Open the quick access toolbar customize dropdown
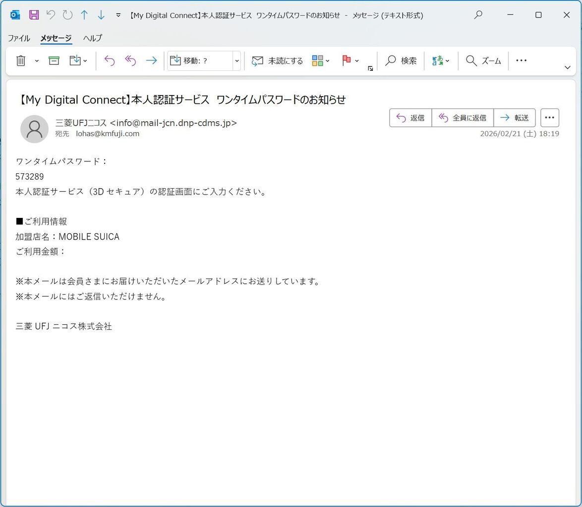The width and height of the screenshot is (582, 507). tap(118, 15)
